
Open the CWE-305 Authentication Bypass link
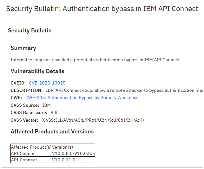pyautogui.click(x=82, y=98)
